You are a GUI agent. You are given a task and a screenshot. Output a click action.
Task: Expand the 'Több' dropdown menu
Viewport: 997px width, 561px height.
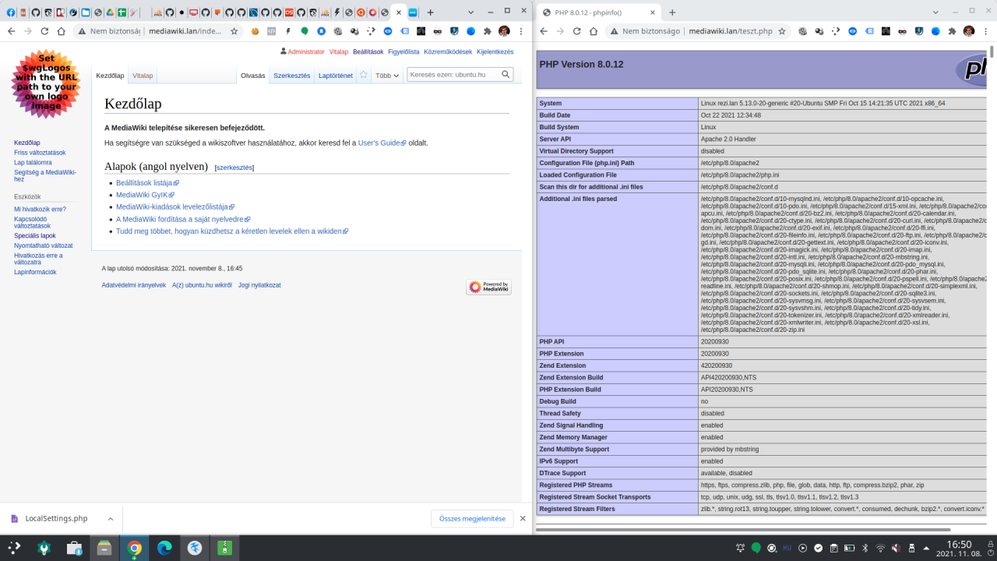coord(387,76)
